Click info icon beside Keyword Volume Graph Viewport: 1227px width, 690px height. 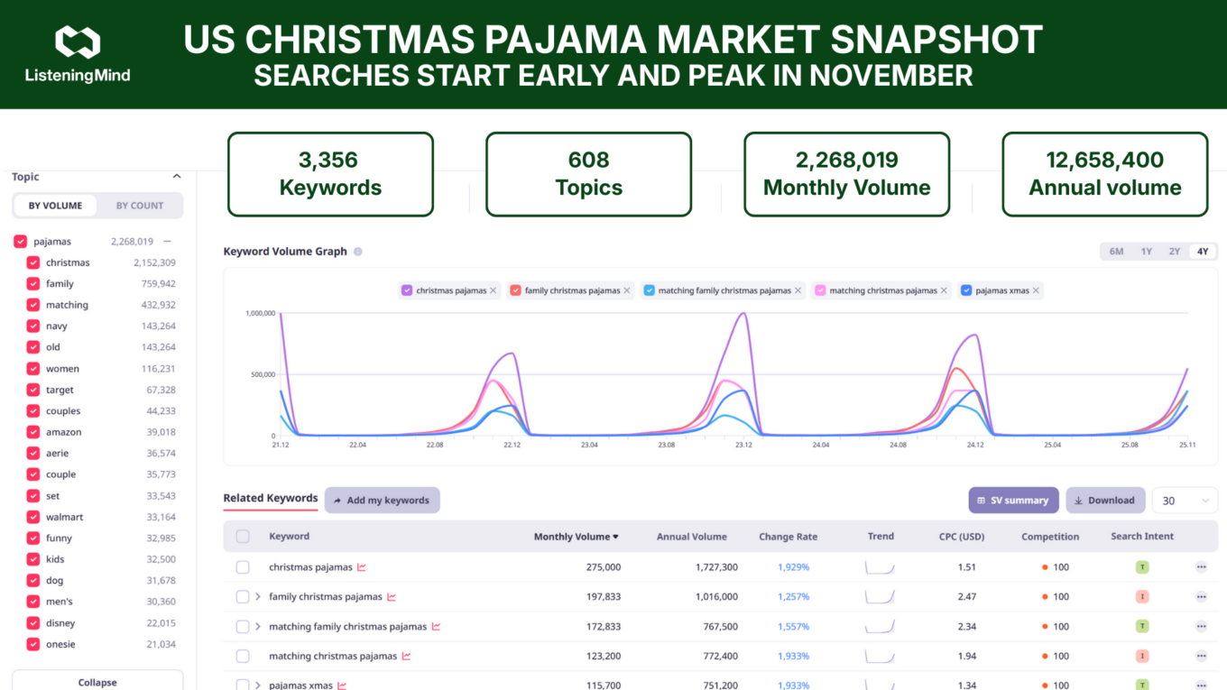point(358,252)
